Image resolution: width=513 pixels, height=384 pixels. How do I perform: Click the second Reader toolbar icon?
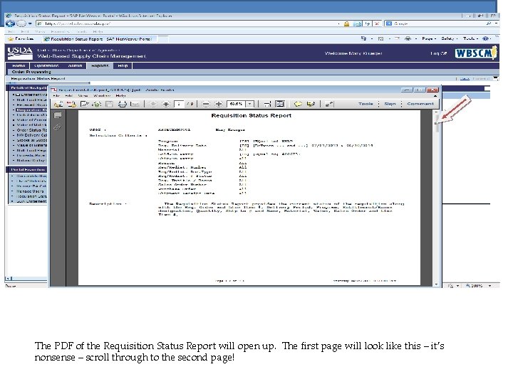tap(71, 105)
